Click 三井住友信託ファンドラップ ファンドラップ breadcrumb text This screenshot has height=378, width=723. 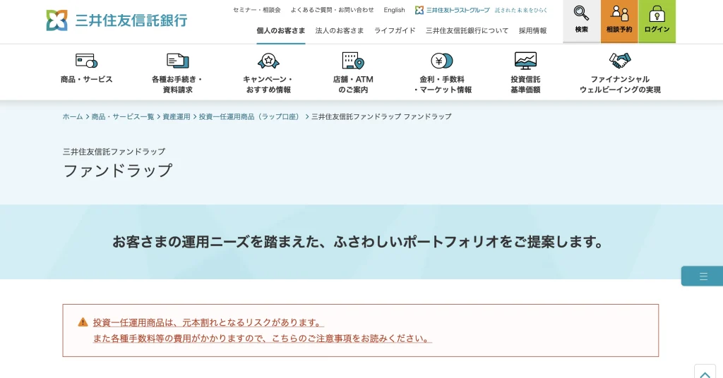coord(381,116)
